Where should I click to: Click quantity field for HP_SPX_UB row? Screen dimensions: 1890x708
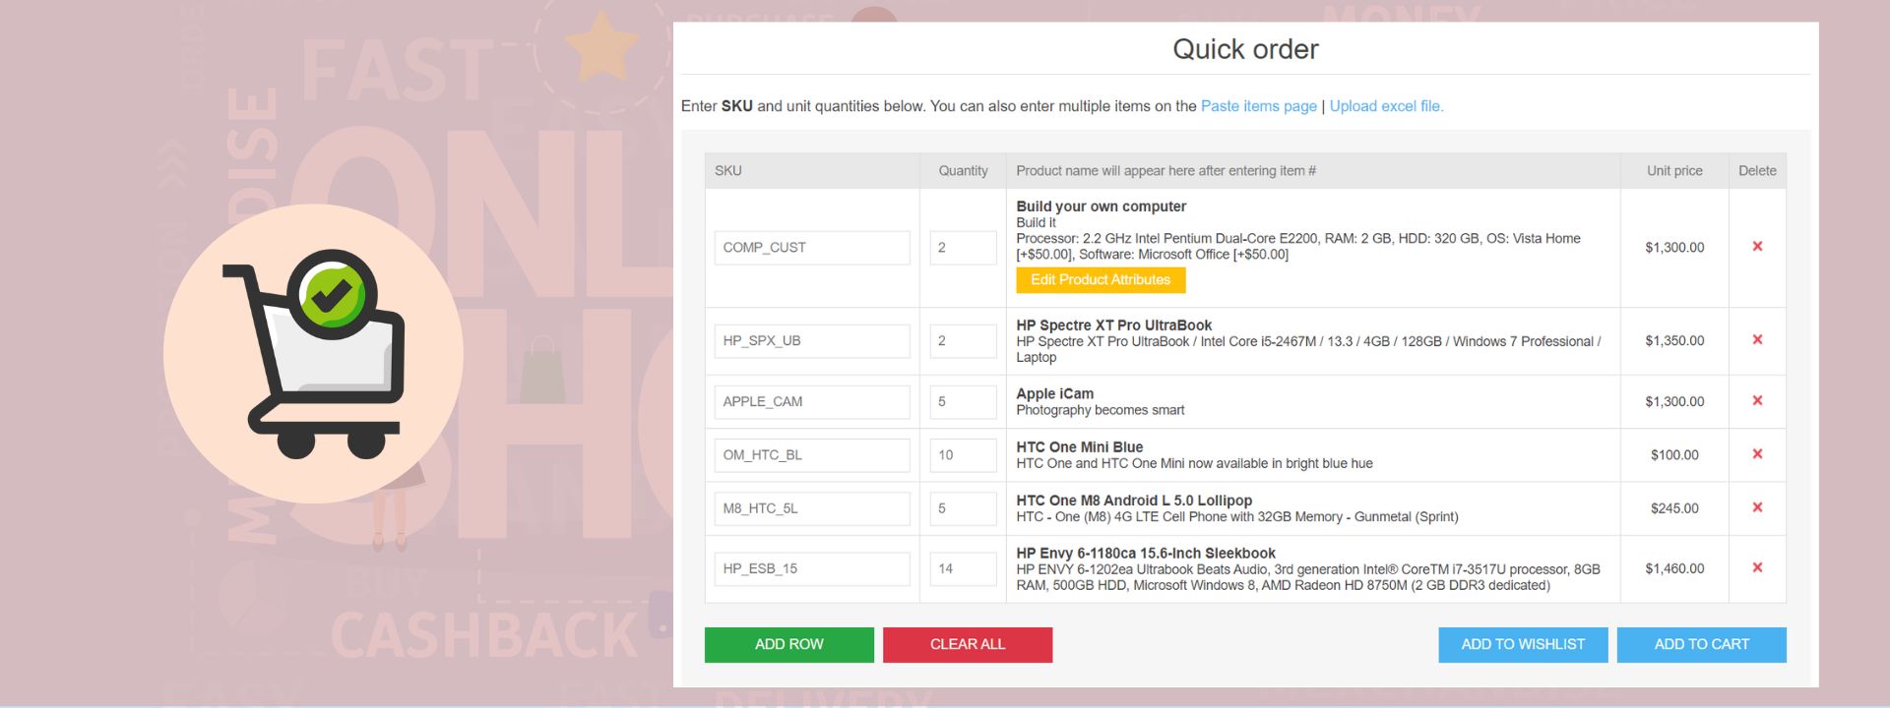coord(963,341)
